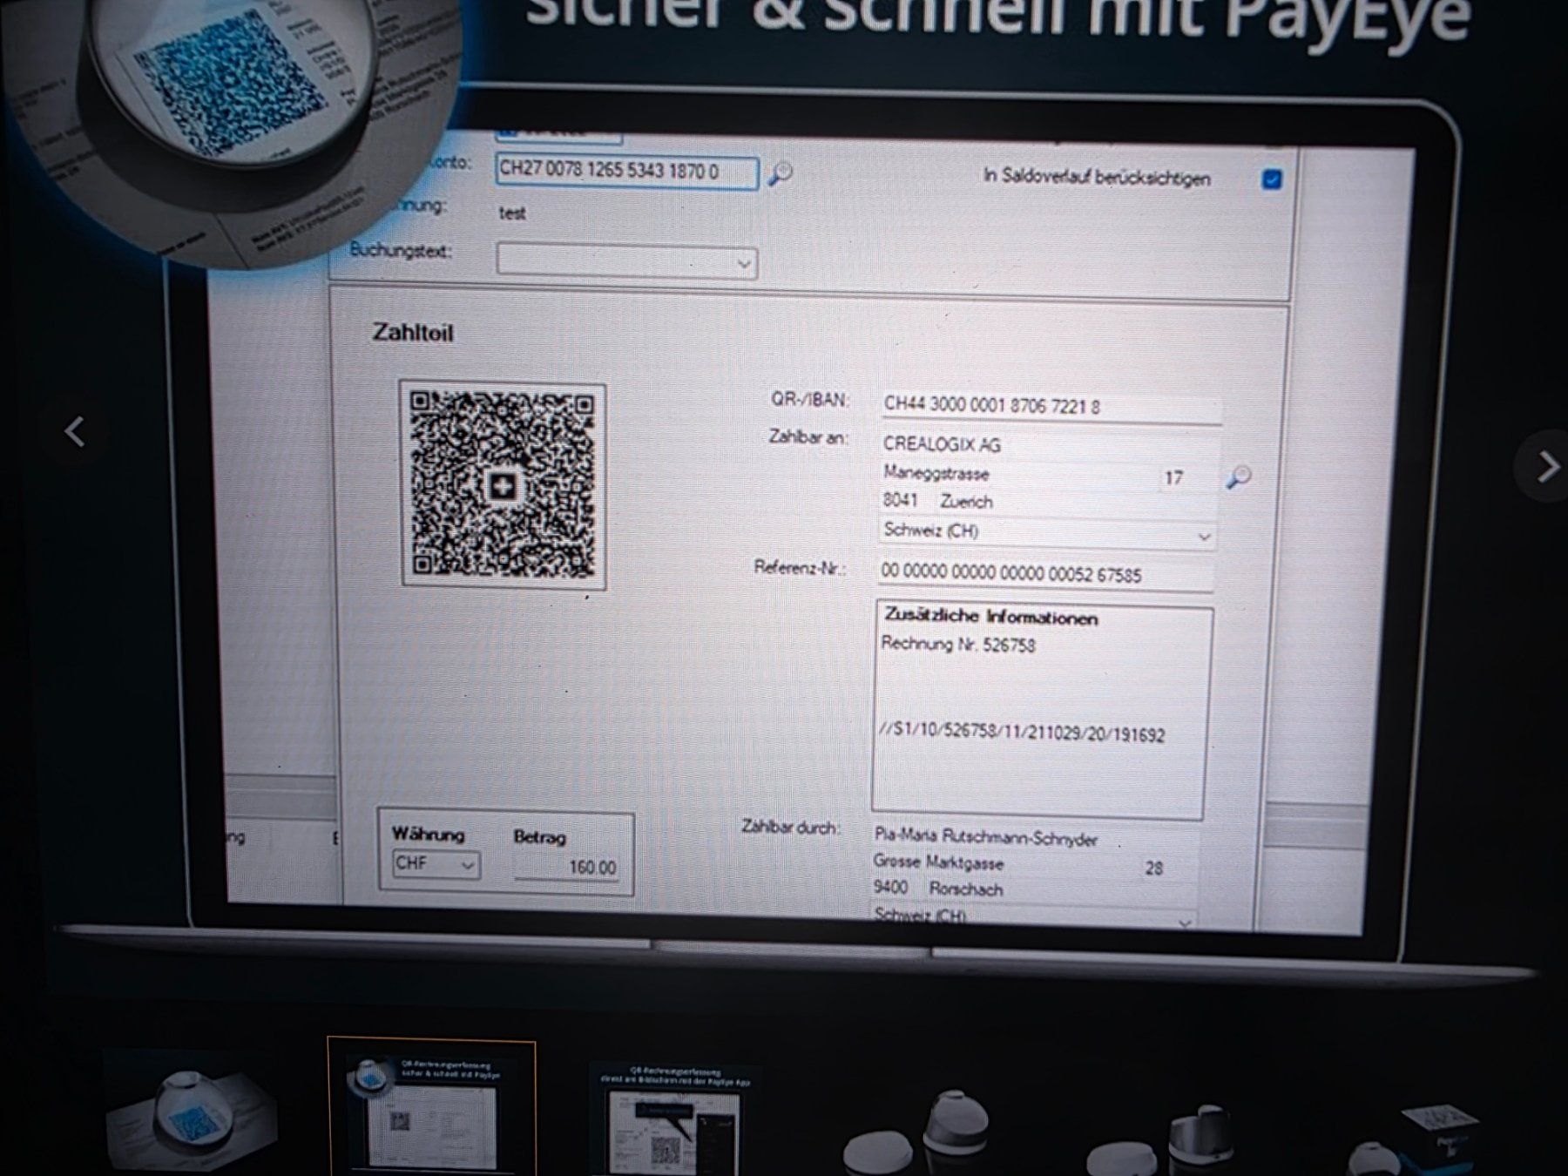Open account lookup magnifier beside CH27 IBAN
This screenshot has width=1568, height=1176.
pos(780,173)
